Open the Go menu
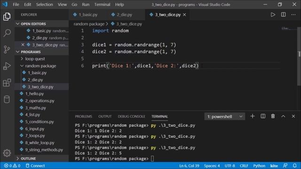This screenshot has height=169, width=301. [74, 4]
